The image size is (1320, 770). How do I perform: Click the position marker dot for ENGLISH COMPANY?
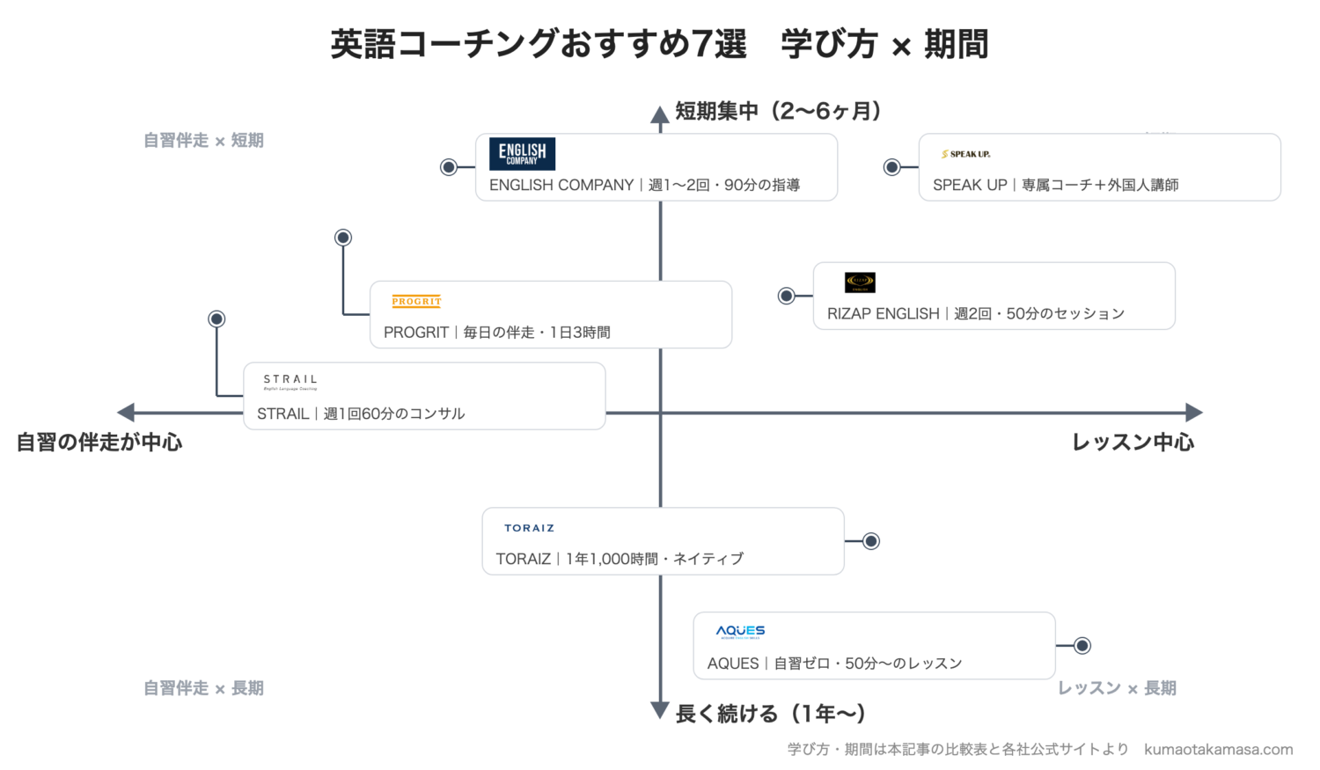pyautogui.click(x=449, y=167)
